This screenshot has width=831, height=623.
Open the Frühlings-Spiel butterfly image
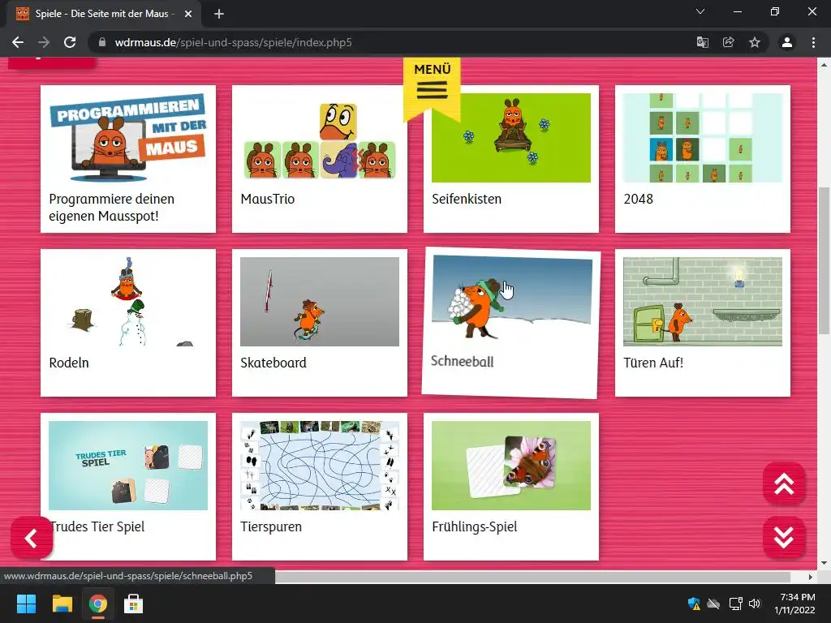coord(511,465)
